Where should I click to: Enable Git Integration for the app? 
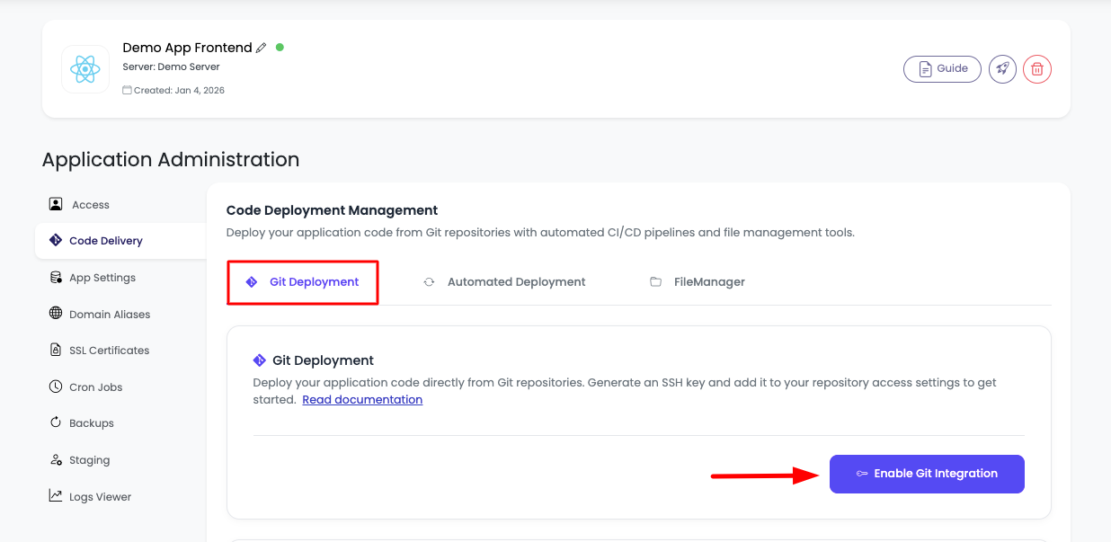(x=927, y=474)
